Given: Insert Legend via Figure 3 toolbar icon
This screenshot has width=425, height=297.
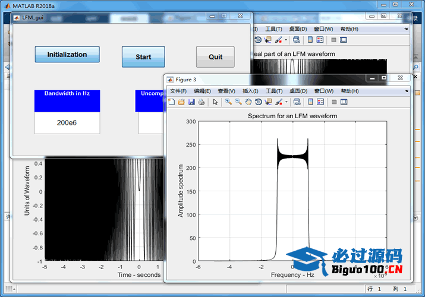Looking at the screenshot, I should coord(320,102).
